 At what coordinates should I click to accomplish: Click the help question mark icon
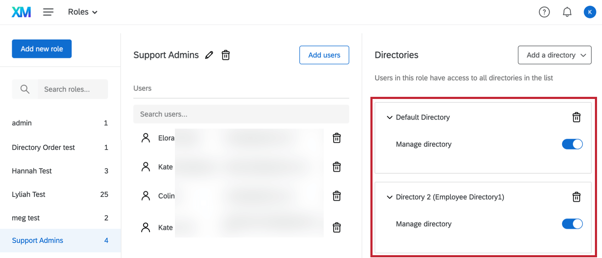point(544,12)
